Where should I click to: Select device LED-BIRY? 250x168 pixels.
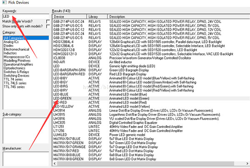151,90
